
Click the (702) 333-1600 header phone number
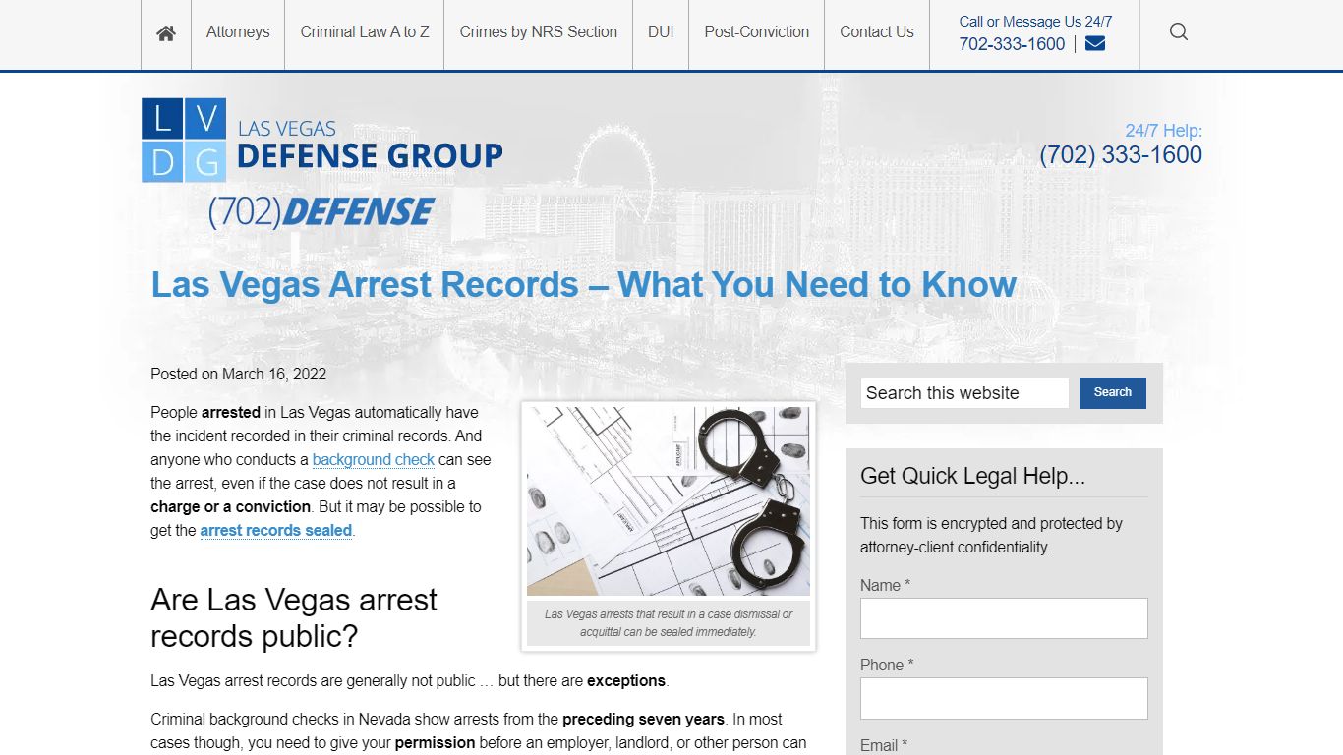[x=1121, y=155]
